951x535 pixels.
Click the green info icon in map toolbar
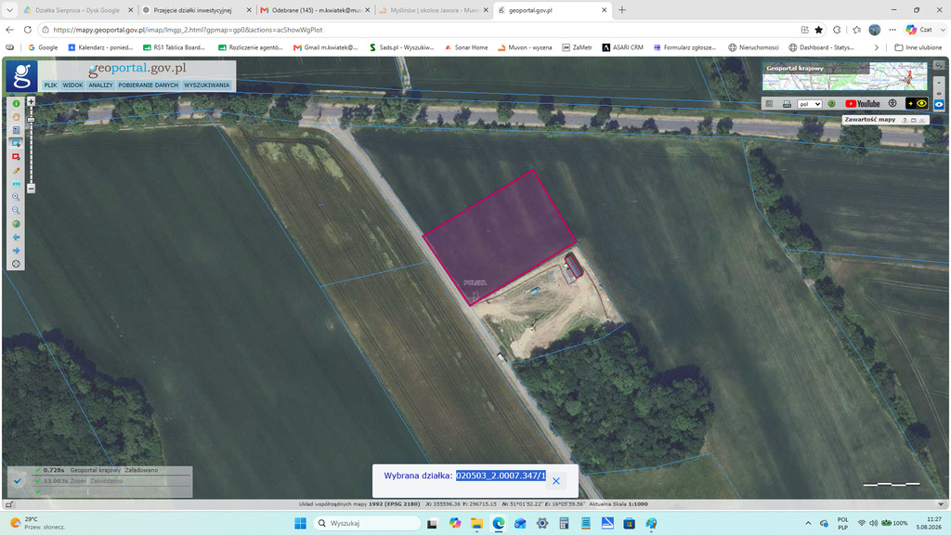tap(17, 104)
